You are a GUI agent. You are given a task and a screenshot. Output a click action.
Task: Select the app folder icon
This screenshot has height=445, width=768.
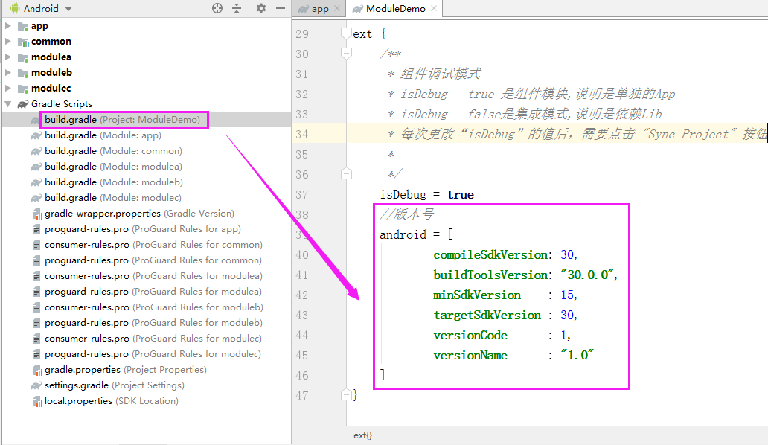coord(23,26)
